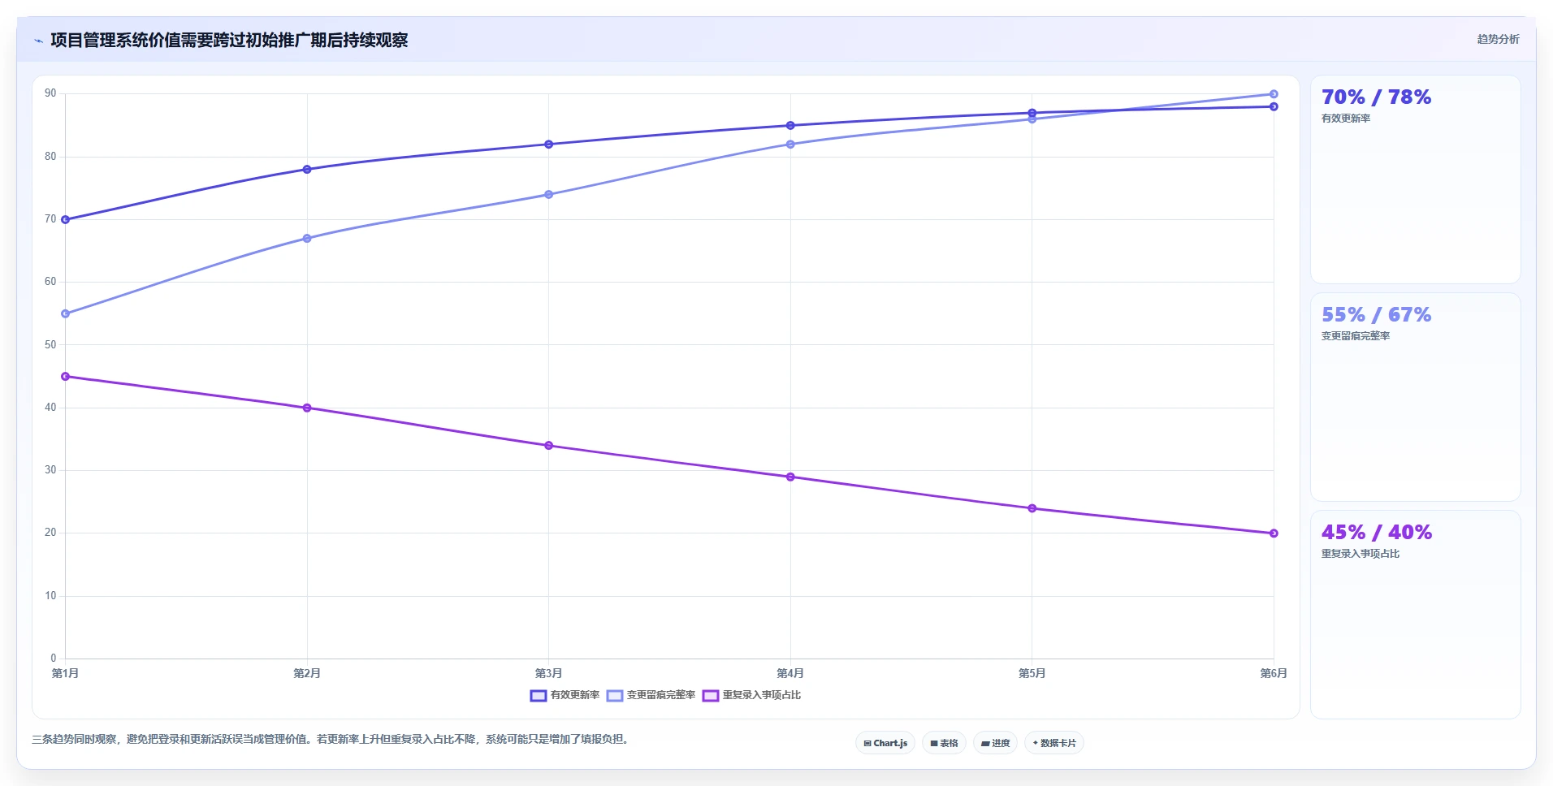Click the 重复录入事项占比 point at 第1月 (45)
1553x786 pixels.
(66, 377)
